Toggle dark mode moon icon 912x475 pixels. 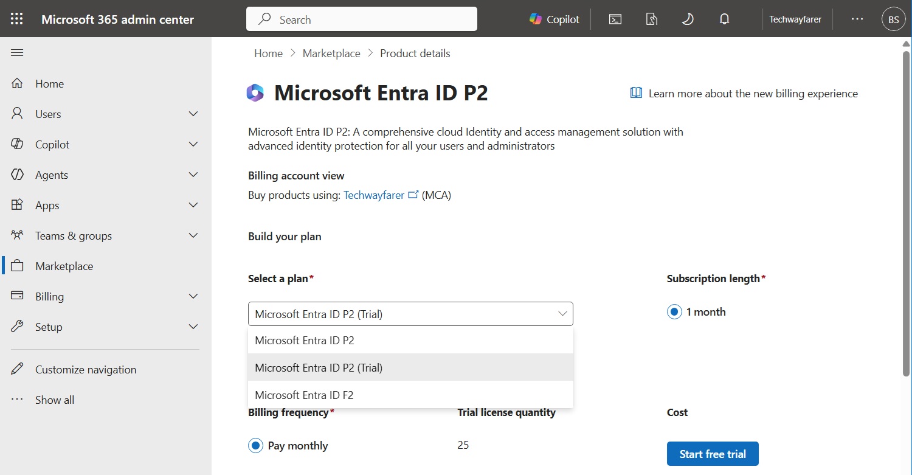(688, 19)
